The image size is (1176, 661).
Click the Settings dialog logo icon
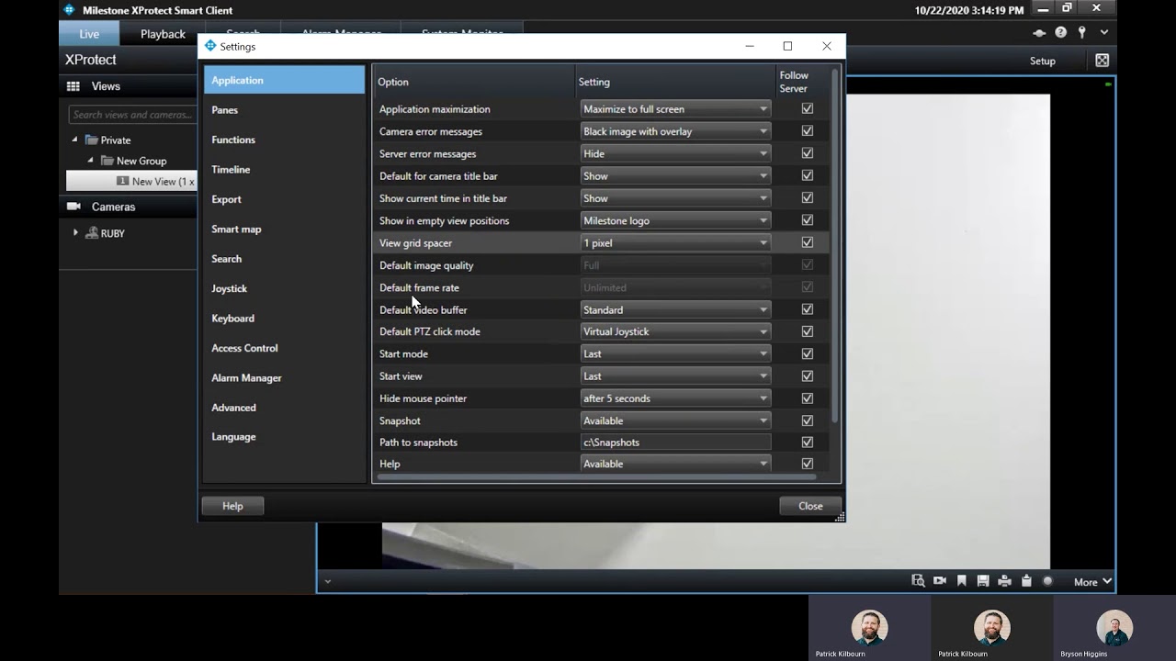pos(210,46)
